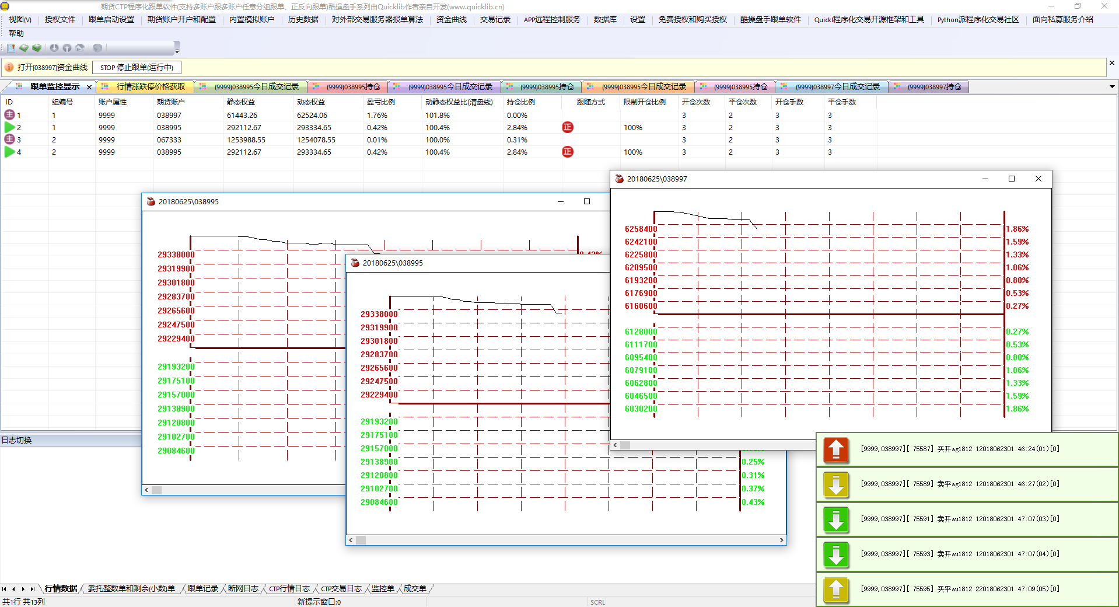Open the 资金曲线 menu
This screenshot has width=1119, height=607.
pyautogui.click(x=452, y=20)
